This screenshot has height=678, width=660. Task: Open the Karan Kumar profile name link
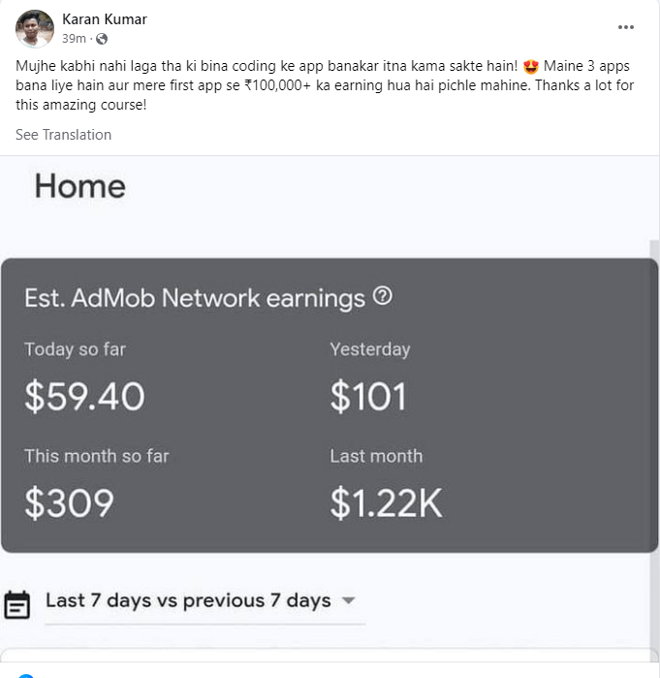point(105,19)
